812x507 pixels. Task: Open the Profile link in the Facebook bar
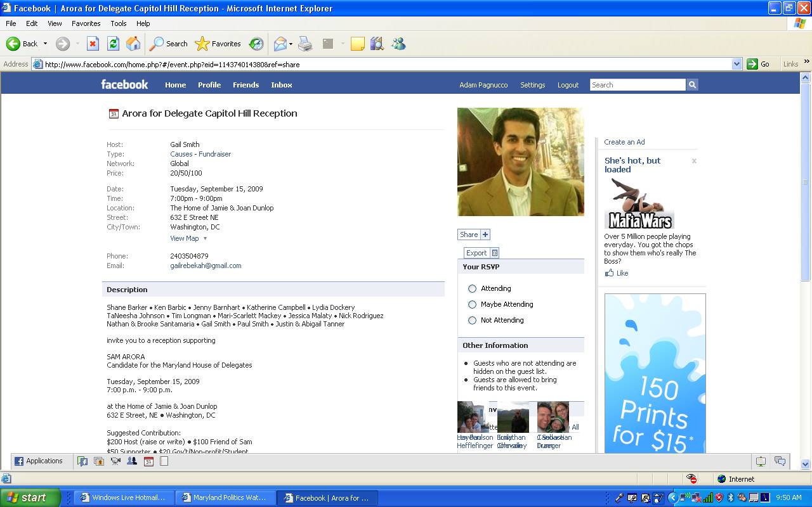[209, 85]
